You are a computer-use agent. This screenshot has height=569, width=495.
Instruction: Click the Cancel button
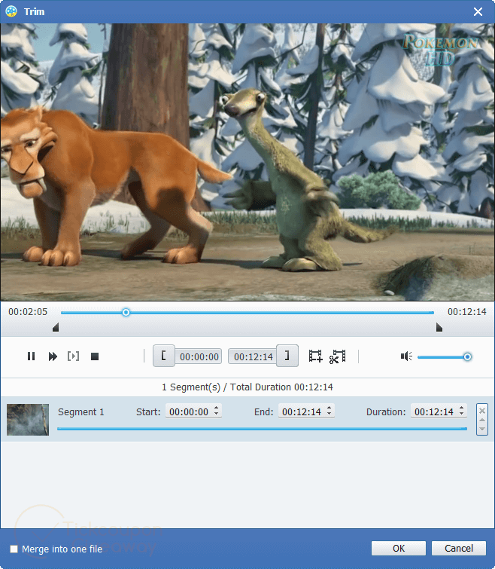tap(458, 549)
